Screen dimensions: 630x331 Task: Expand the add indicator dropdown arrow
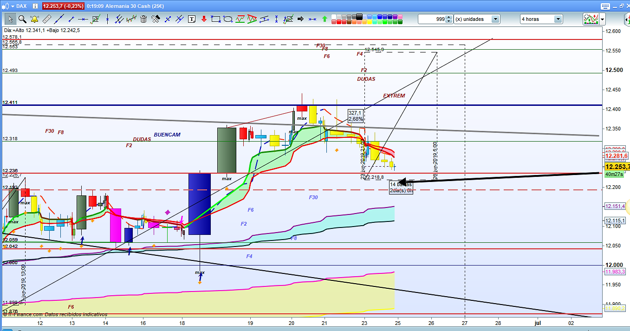pyautogui.click(x=603, y=19)
